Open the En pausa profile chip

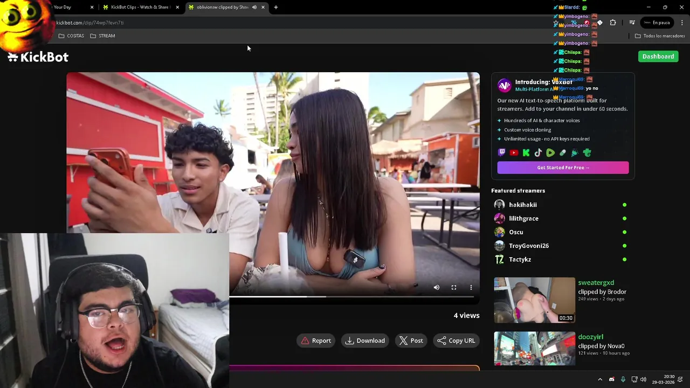pos(656,23)
